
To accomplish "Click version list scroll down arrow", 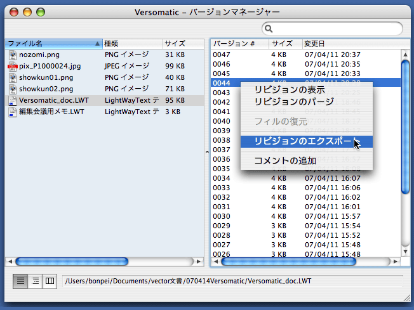I will (405, 252).
